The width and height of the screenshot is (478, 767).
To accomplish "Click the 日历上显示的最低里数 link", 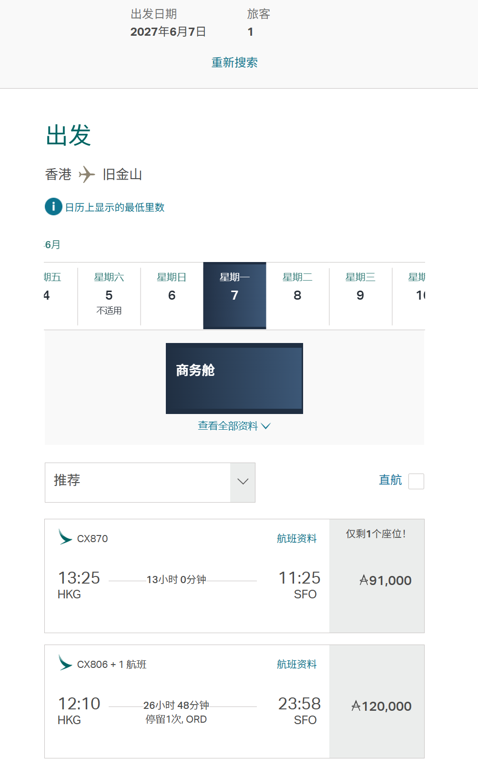I will coord(115,207).
